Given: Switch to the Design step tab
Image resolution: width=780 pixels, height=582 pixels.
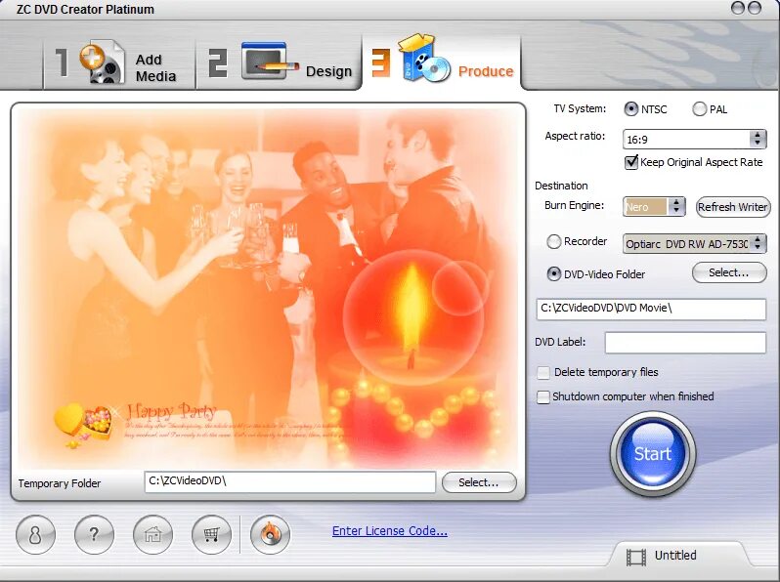Looking at the screenshot, I should pos(279,62).
